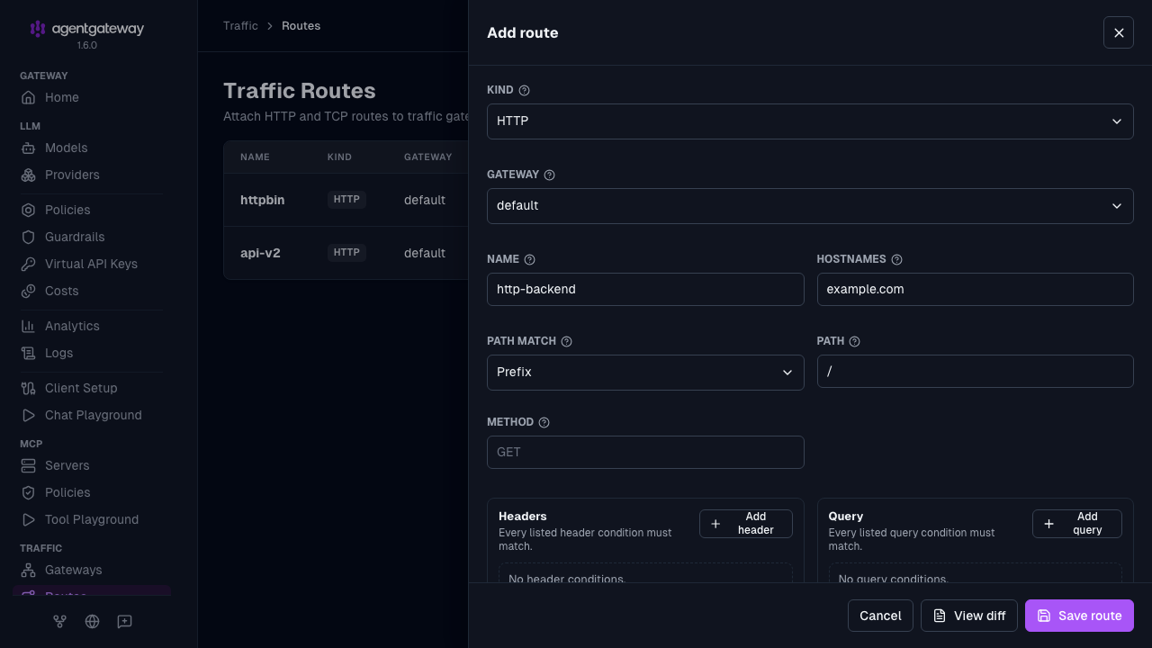This screenshot has width=1152, height=648.
Task: Go to Virtual API Keys in sidebar
Action: pyautogui.click(x=91, y=264)
